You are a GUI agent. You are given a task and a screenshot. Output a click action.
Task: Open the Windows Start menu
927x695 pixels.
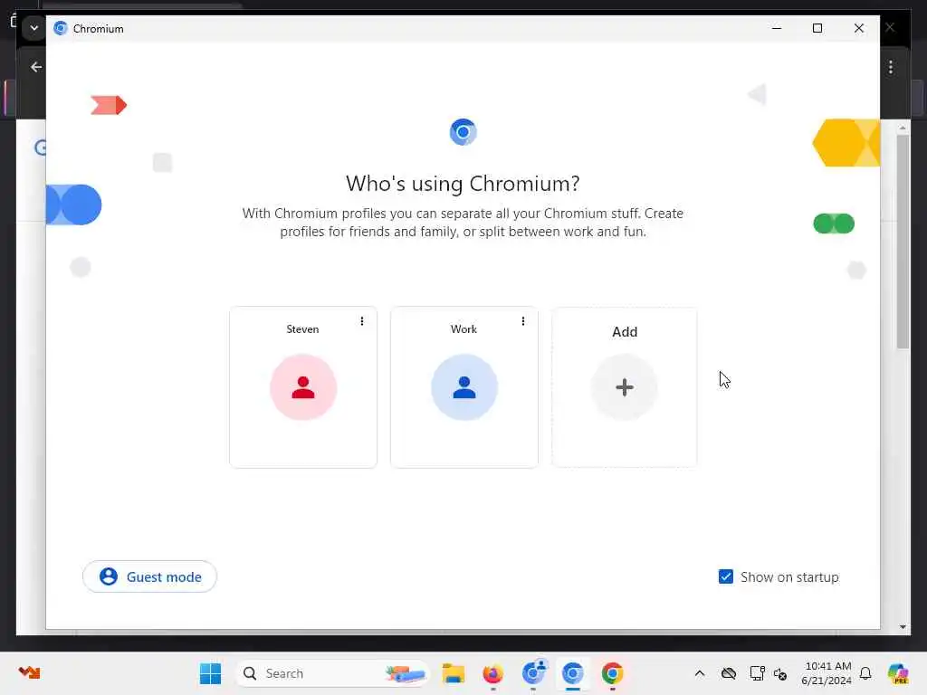(x=210, y=673)
